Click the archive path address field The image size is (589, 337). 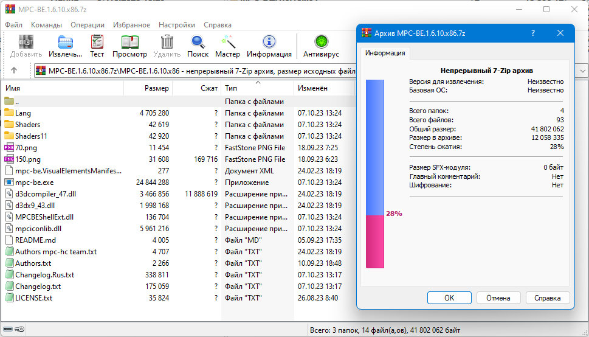[195, 71]
